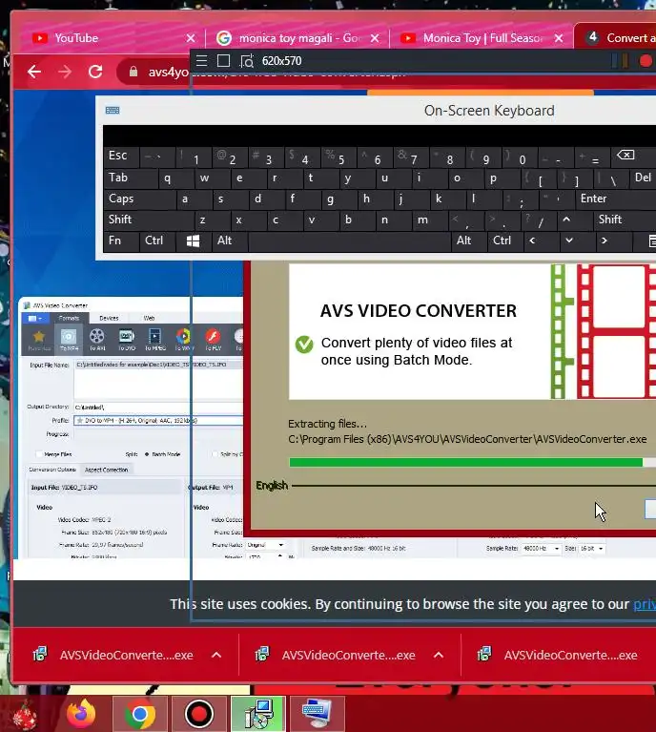656x732 pixels.
Task: Click the green installer progress bar
Action: [465, 462]
